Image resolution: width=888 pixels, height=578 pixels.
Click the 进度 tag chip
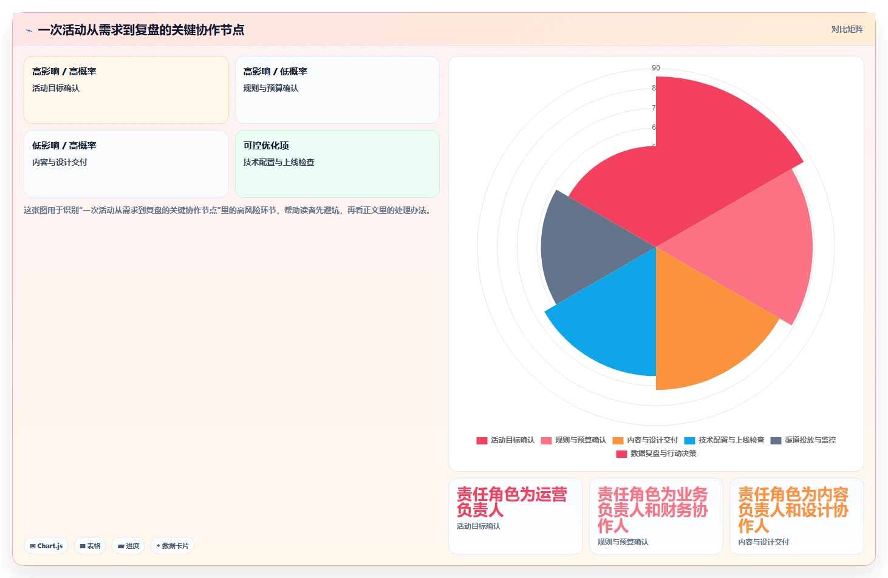pos(128,546)
